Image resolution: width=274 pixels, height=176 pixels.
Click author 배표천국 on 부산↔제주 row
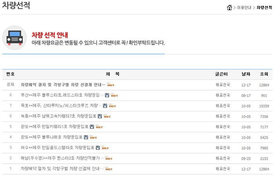(x=223, y=95)
